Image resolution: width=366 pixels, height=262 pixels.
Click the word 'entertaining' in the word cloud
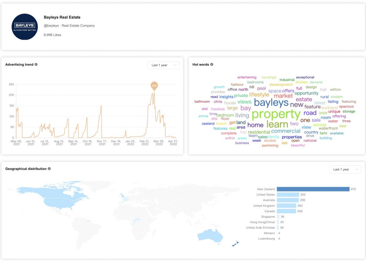247,77
